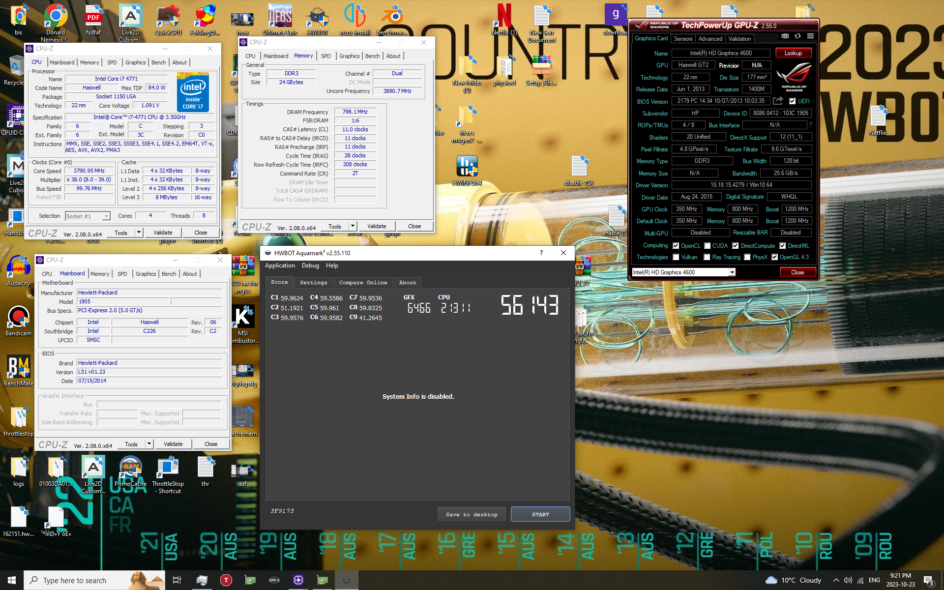Viewport: 944px width, 590px height.
Task: Click Save to desktop in HWBOT Aquamark
Action: click(472, 514)
